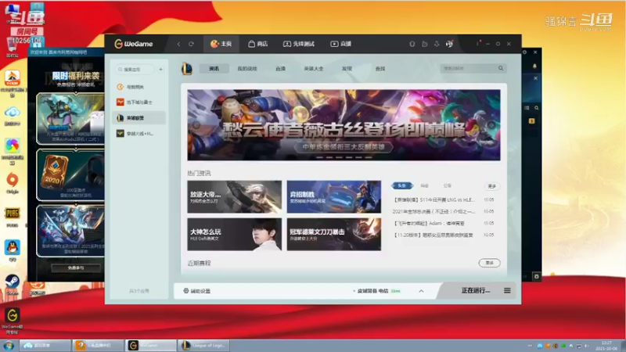
Task: Open the PUBG desktop shortcut
Action: coord(13,217)
